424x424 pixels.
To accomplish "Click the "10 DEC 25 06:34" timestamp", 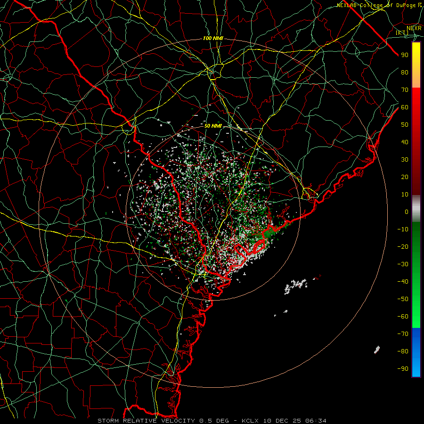I will pyautogui.click(x=295, y=421).
